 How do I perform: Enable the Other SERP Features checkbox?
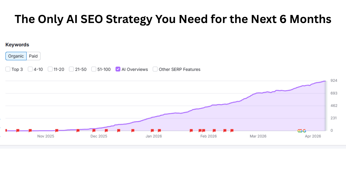click(155, 69)
